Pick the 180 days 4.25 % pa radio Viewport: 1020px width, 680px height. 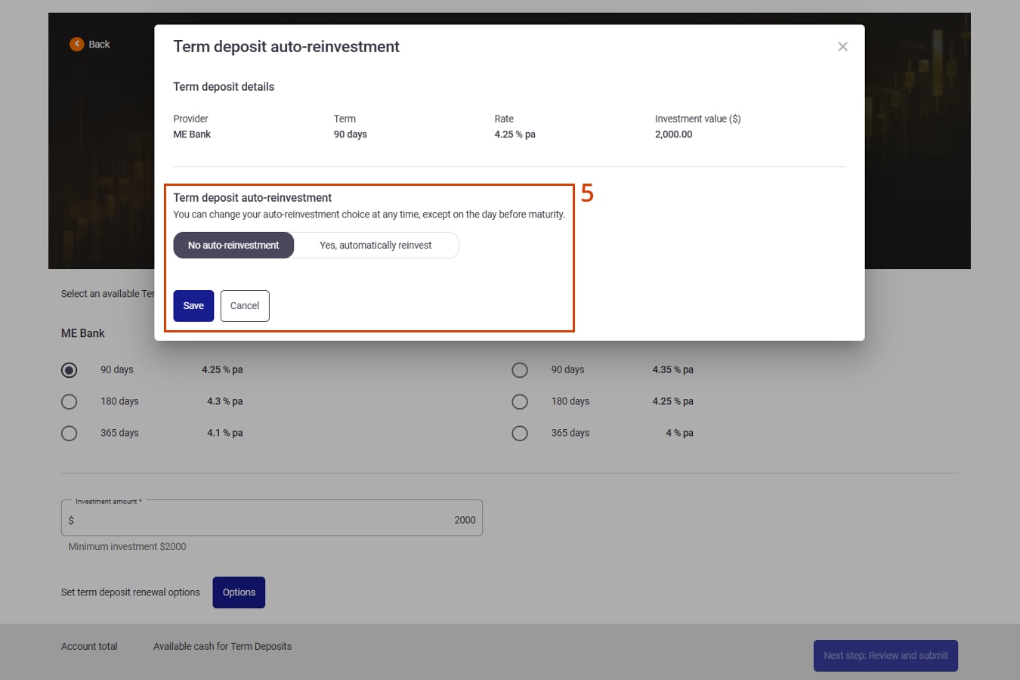click(520, 402)
